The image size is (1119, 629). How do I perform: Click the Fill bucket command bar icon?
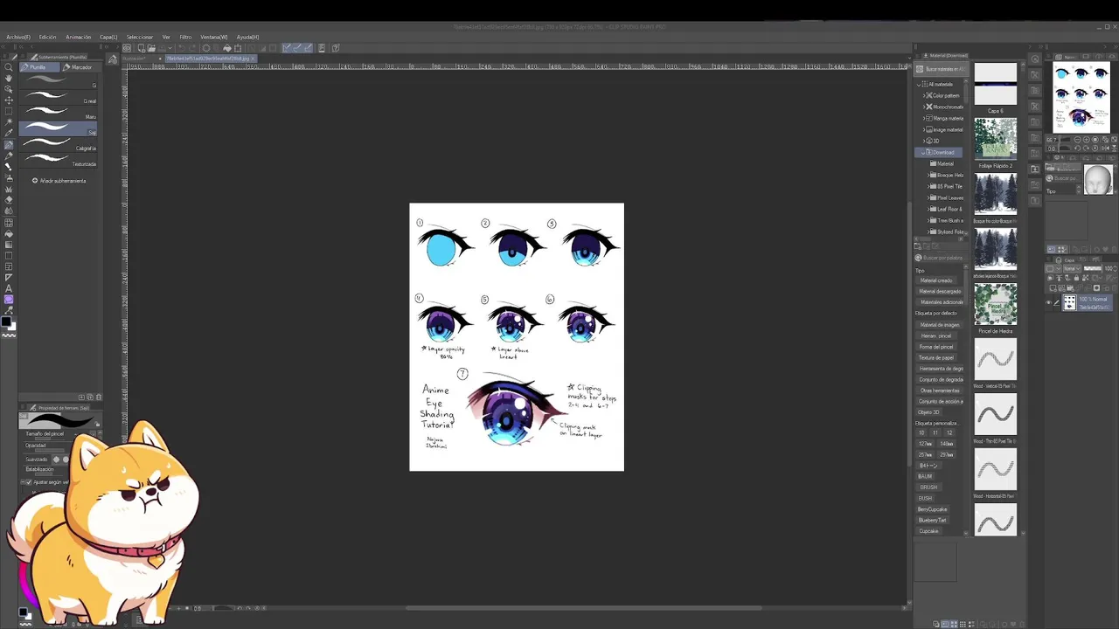(226, 48)
